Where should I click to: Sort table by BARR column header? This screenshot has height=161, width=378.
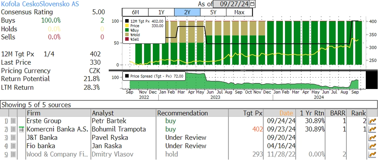pos(336,113)
